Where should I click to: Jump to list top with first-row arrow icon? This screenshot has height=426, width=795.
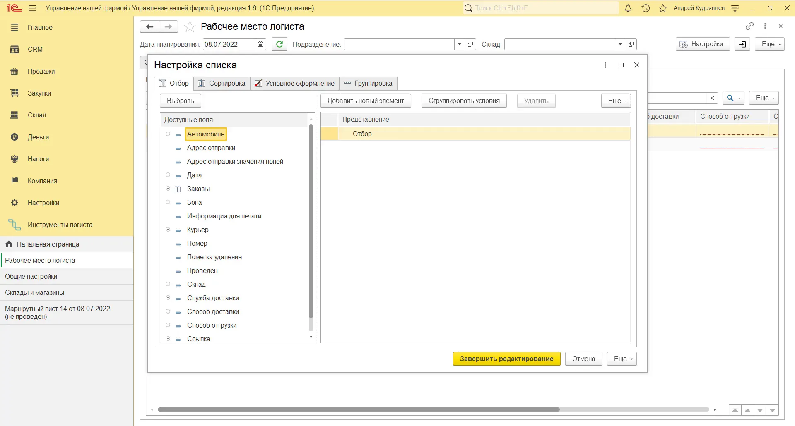point(735,410)
